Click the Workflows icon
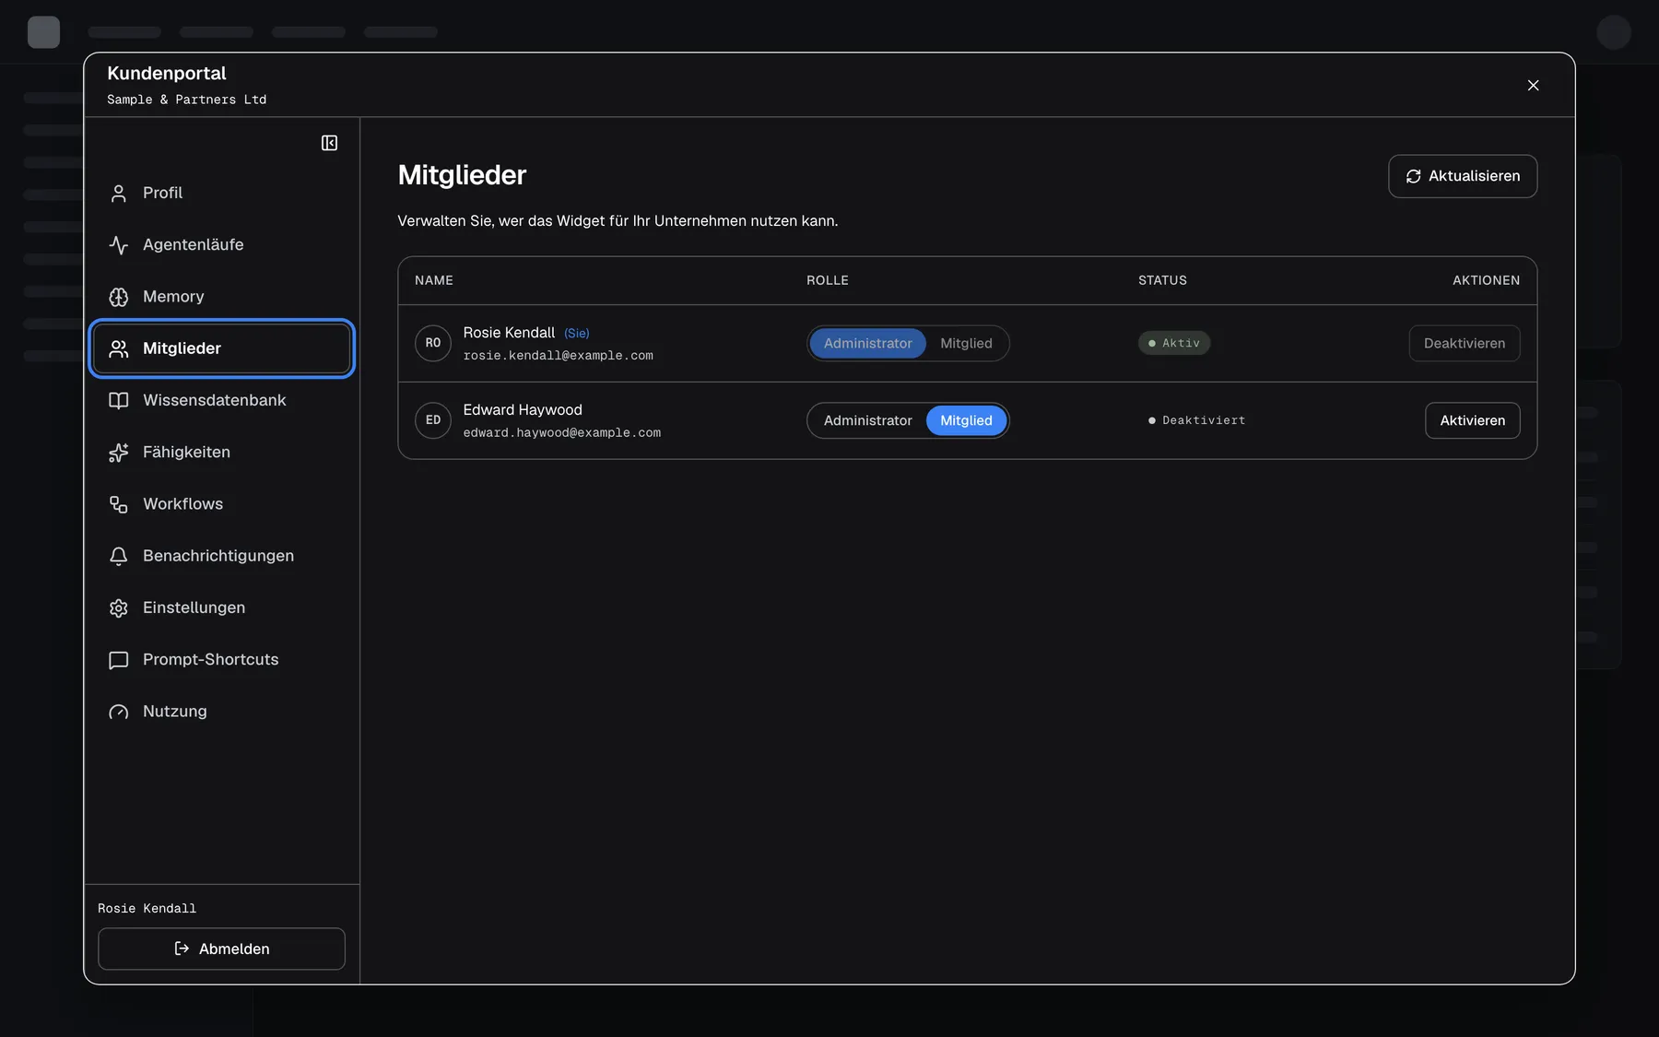The image size is (1659, 1037). (x=119, y=504)
